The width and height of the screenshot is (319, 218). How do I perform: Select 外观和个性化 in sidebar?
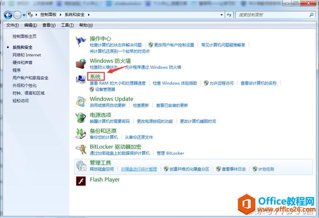click(x=24, y=85)
